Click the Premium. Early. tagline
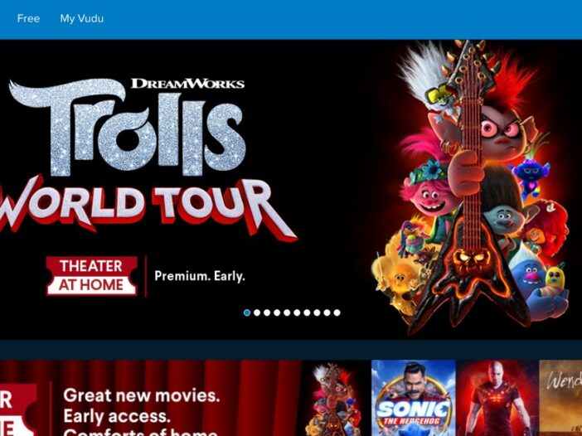The width and height of the screenshot is (582, 436). [200, 277]
